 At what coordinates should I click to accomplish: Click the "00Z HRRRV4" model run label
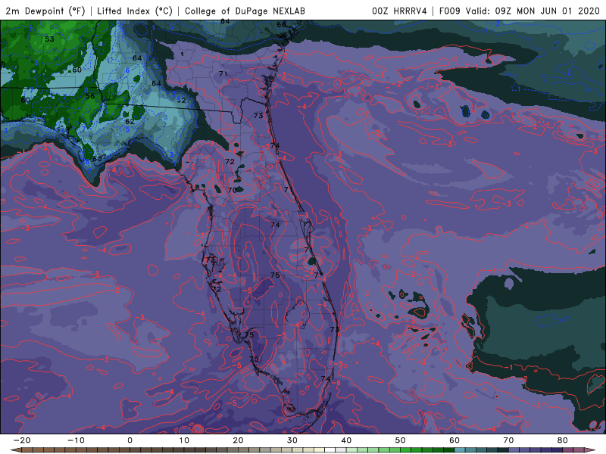[x=399, y=11]
